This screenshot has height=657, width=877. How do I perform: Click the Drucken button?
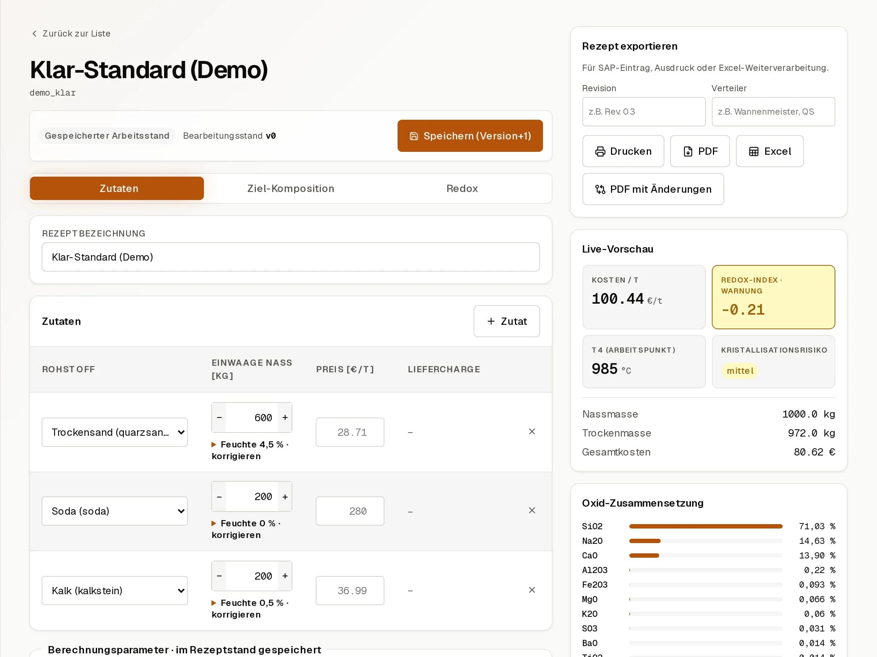[x=623, y=151]
